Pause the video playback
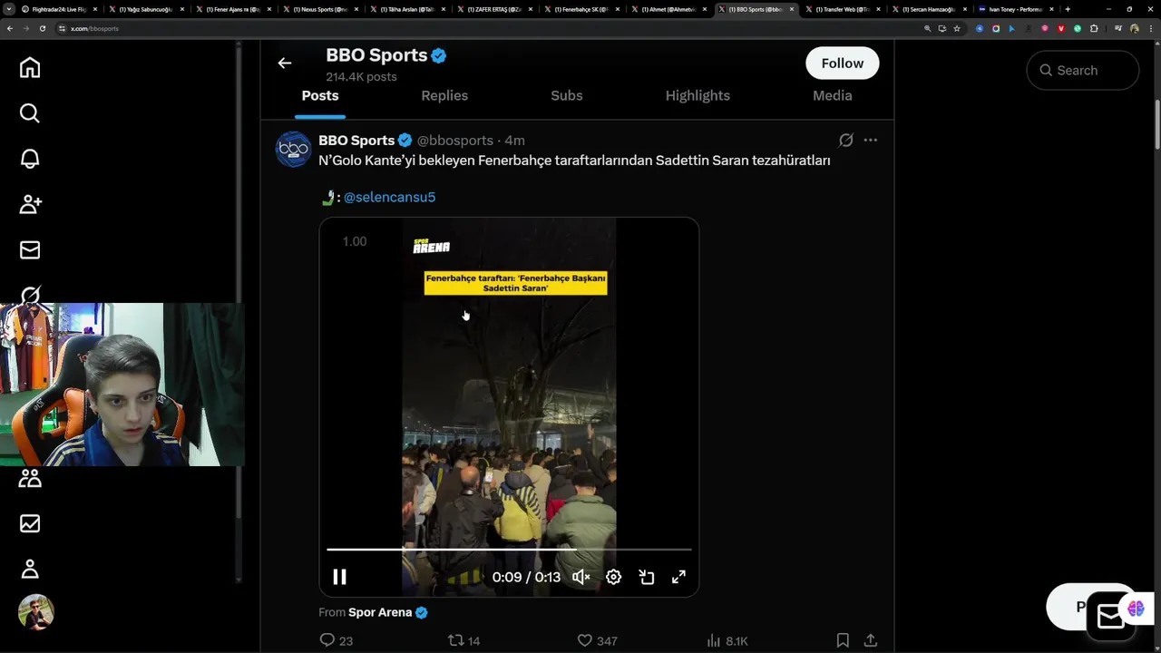 (339, 577)
